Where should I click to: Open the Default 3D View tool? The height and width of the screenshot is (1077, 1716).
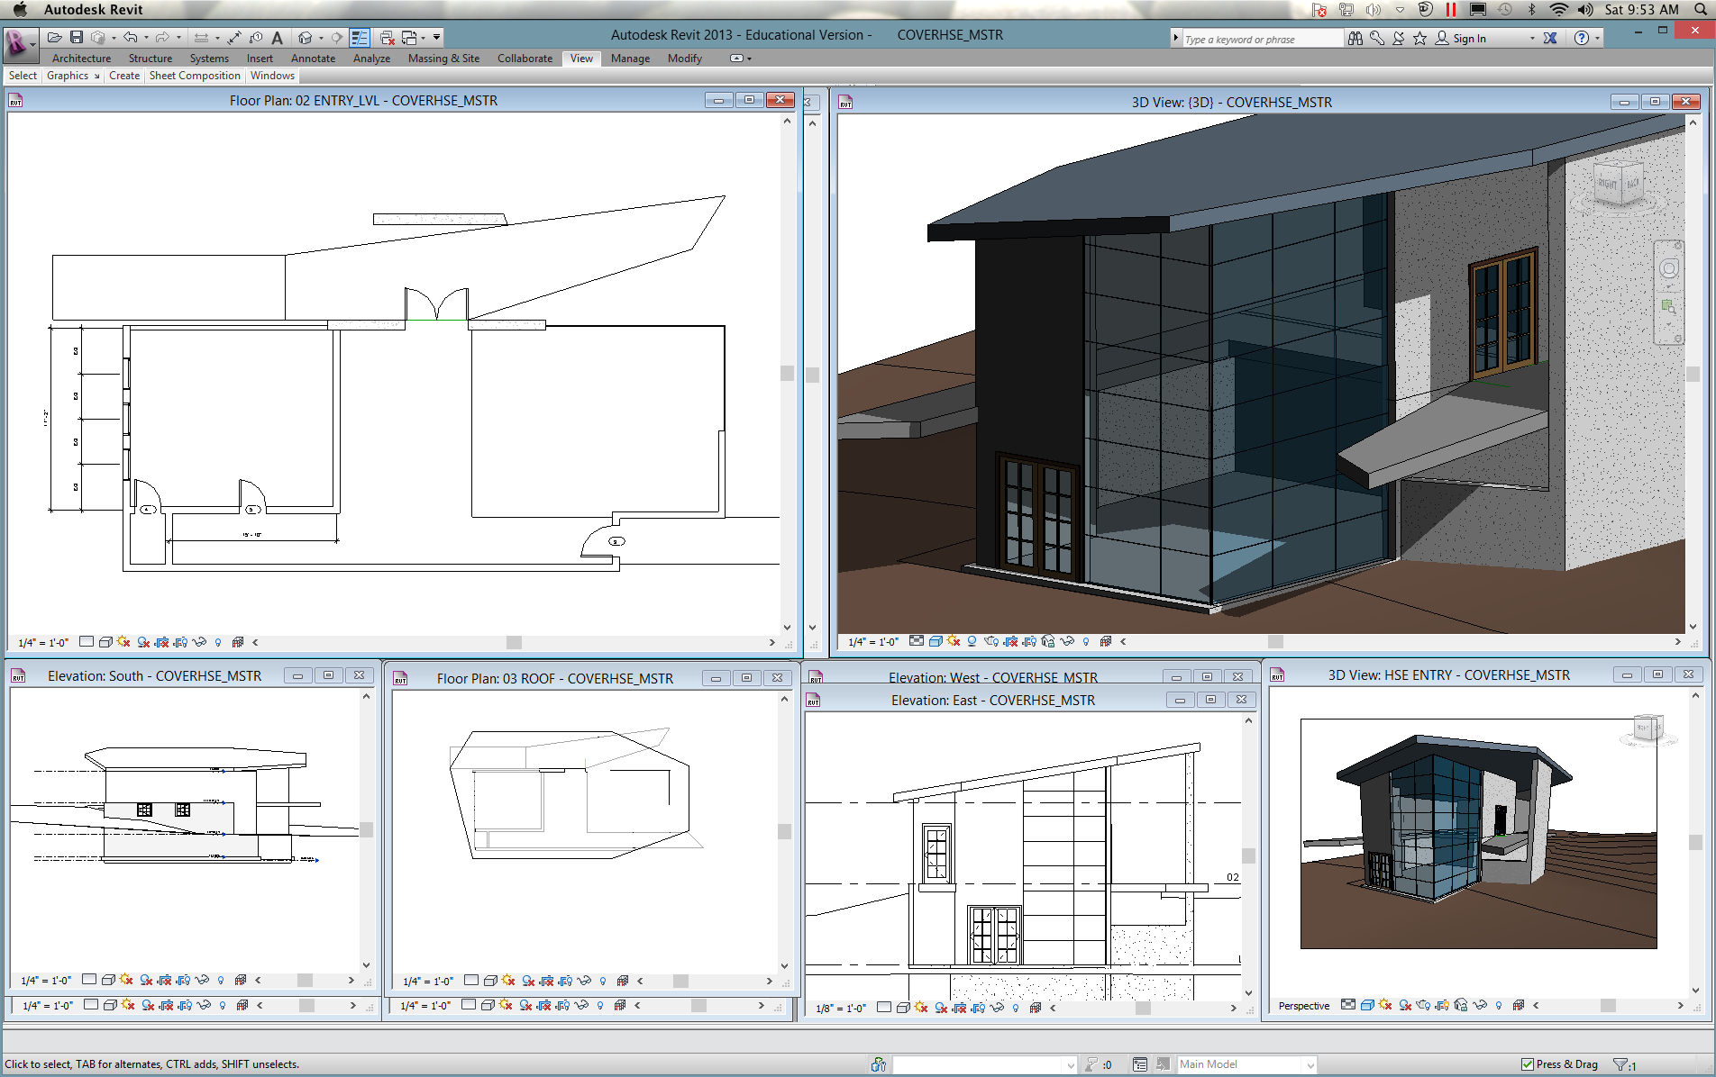[306, 38]
